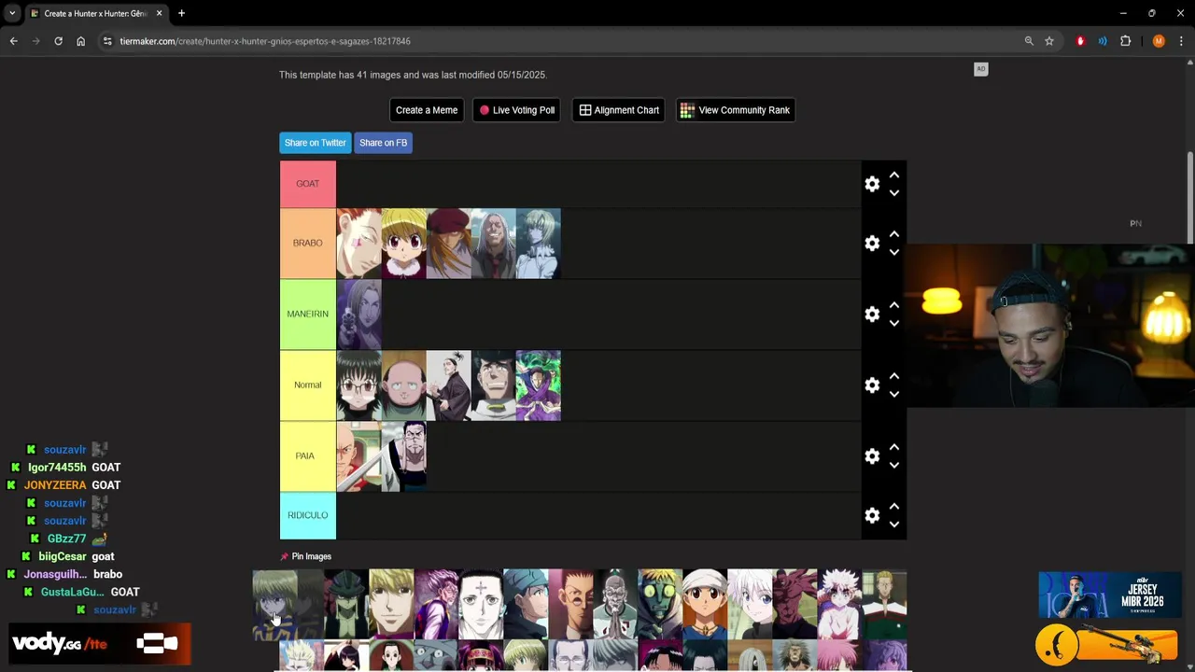The height and width of the screenshot is (672, 1195).
Task: Click the browser home icon
Action: point(80,41)
